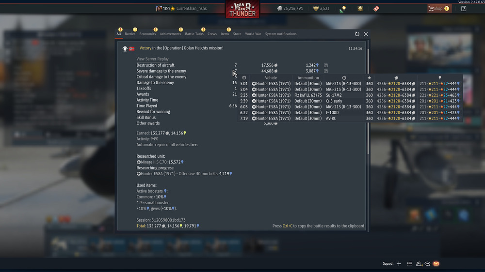The width and height of the screenshot is (485, 272).
Task: Click the Awards row
Action: (x=187, y=94)
